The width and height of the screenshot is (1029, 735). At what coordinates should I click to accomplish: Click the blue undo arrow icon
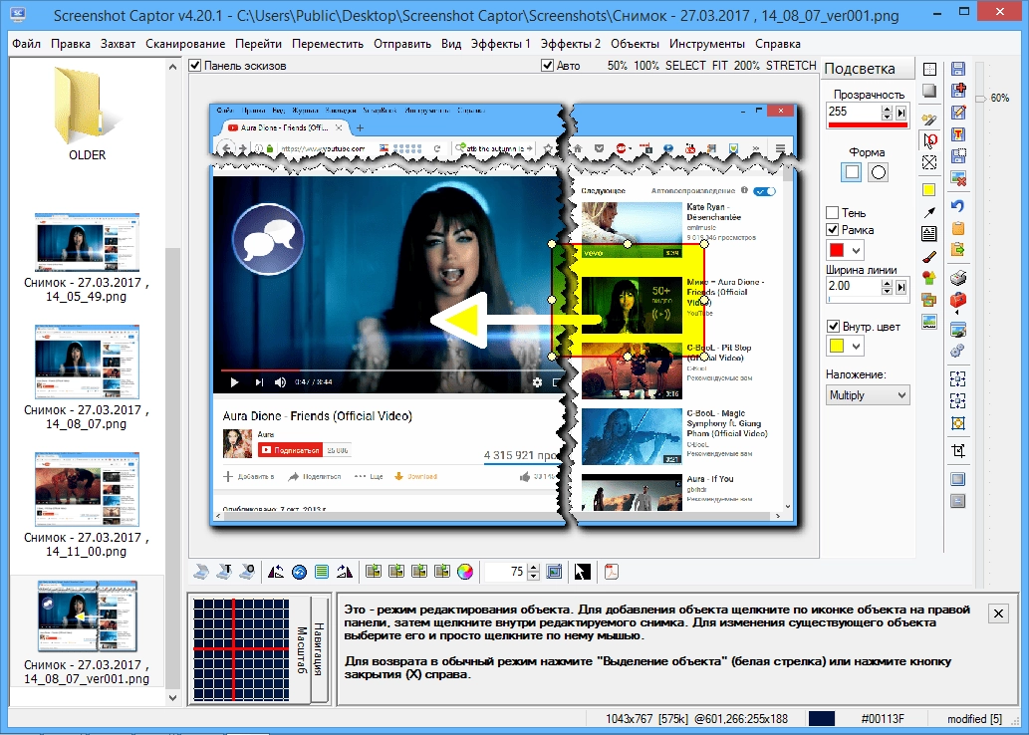coord(957,206)
